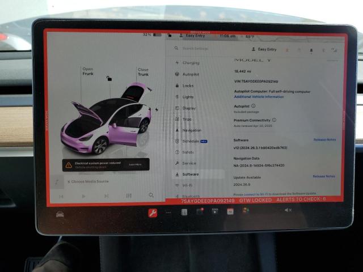Screen dimensions: 363x272
Task: Tap the 11:08 am clock
Action: pos(228,36)
